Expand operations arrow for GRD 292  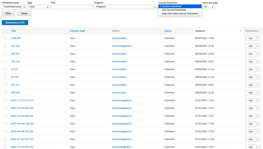click(258, 93)
